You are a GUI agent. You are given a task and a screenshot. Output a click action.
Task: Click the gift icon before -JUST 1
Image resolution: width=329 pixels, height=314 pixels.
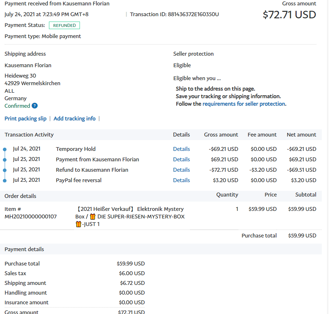(x=78, y=224)
